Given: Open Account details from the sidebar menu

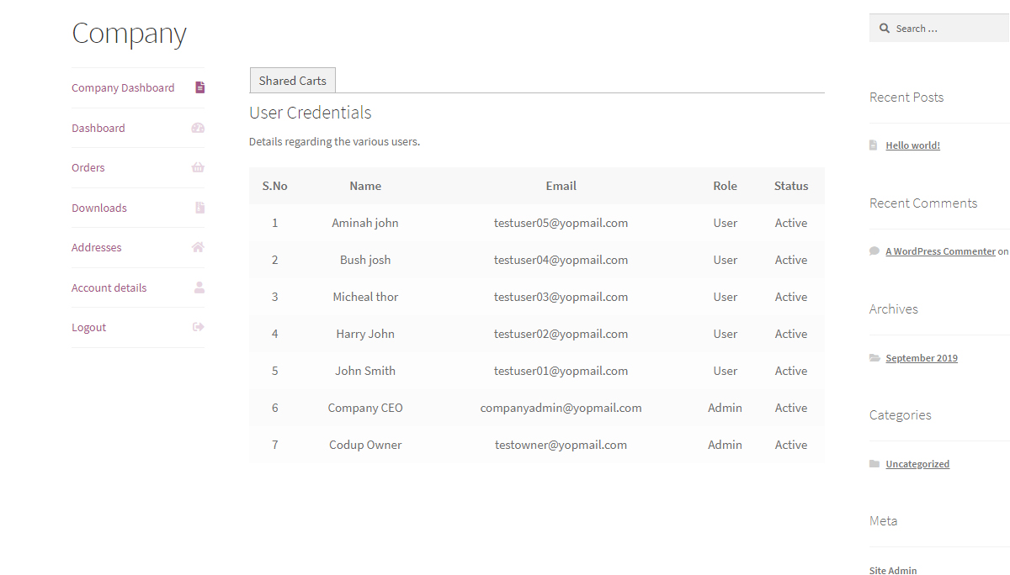Looking at the screenshot, I should point(109,287).
